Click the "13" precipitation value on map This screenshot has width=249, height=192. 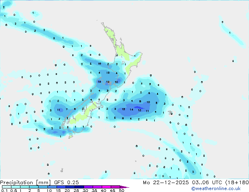tap(139, 110)
